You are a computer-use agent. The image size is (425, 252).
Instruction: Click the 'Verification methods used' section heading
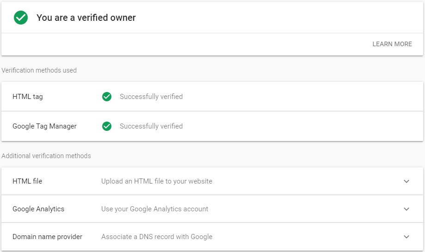(39, 70)
